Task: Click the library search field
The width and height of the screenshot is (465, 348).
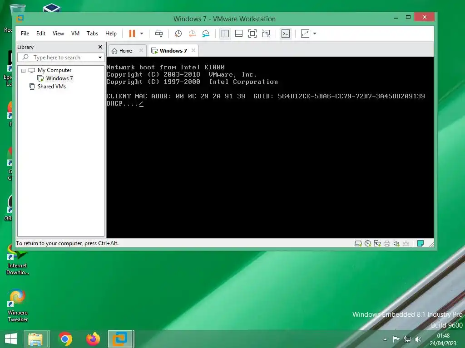Action: (61, 58)
